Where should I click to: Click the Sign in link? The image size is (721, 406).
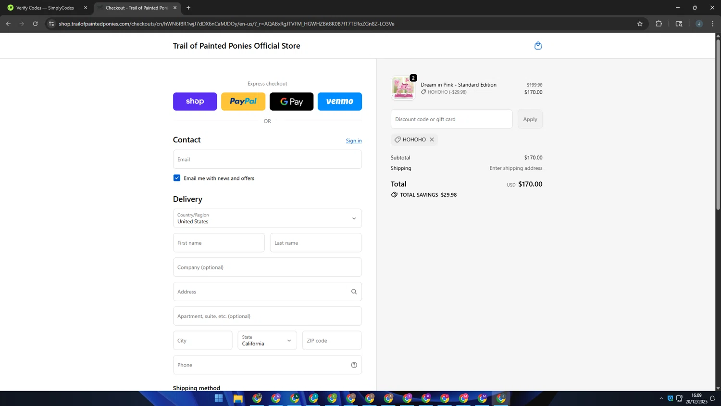[x=354, y=140]
